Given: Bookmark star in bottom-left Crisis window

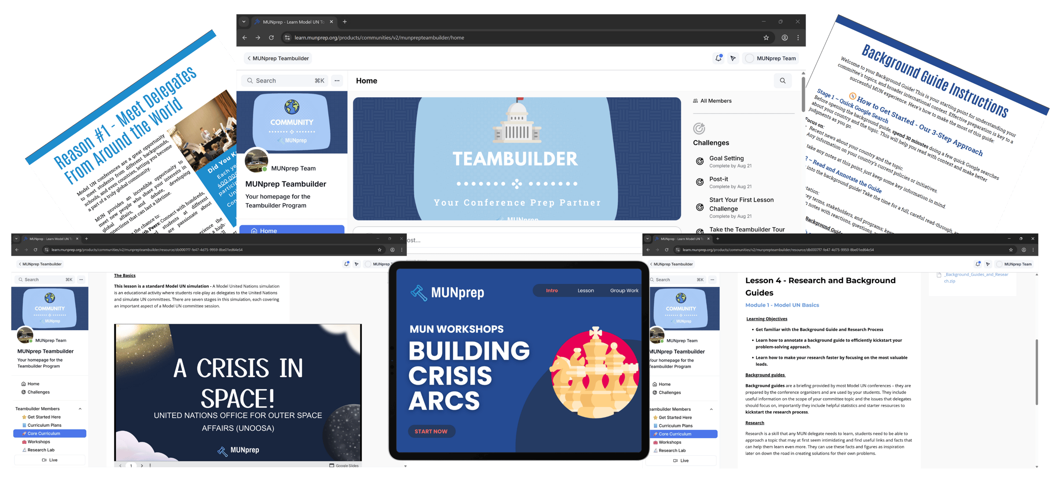Looking at the screenshot, I should [x=380, y=250].
